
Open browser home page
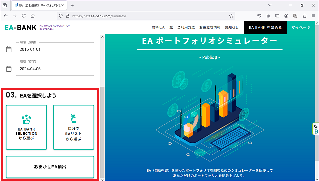coord(32,16)
